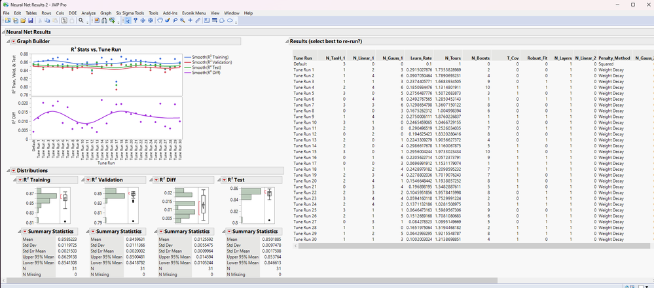
Task: Select the grabber hand tool
Action: click(159, 21)
